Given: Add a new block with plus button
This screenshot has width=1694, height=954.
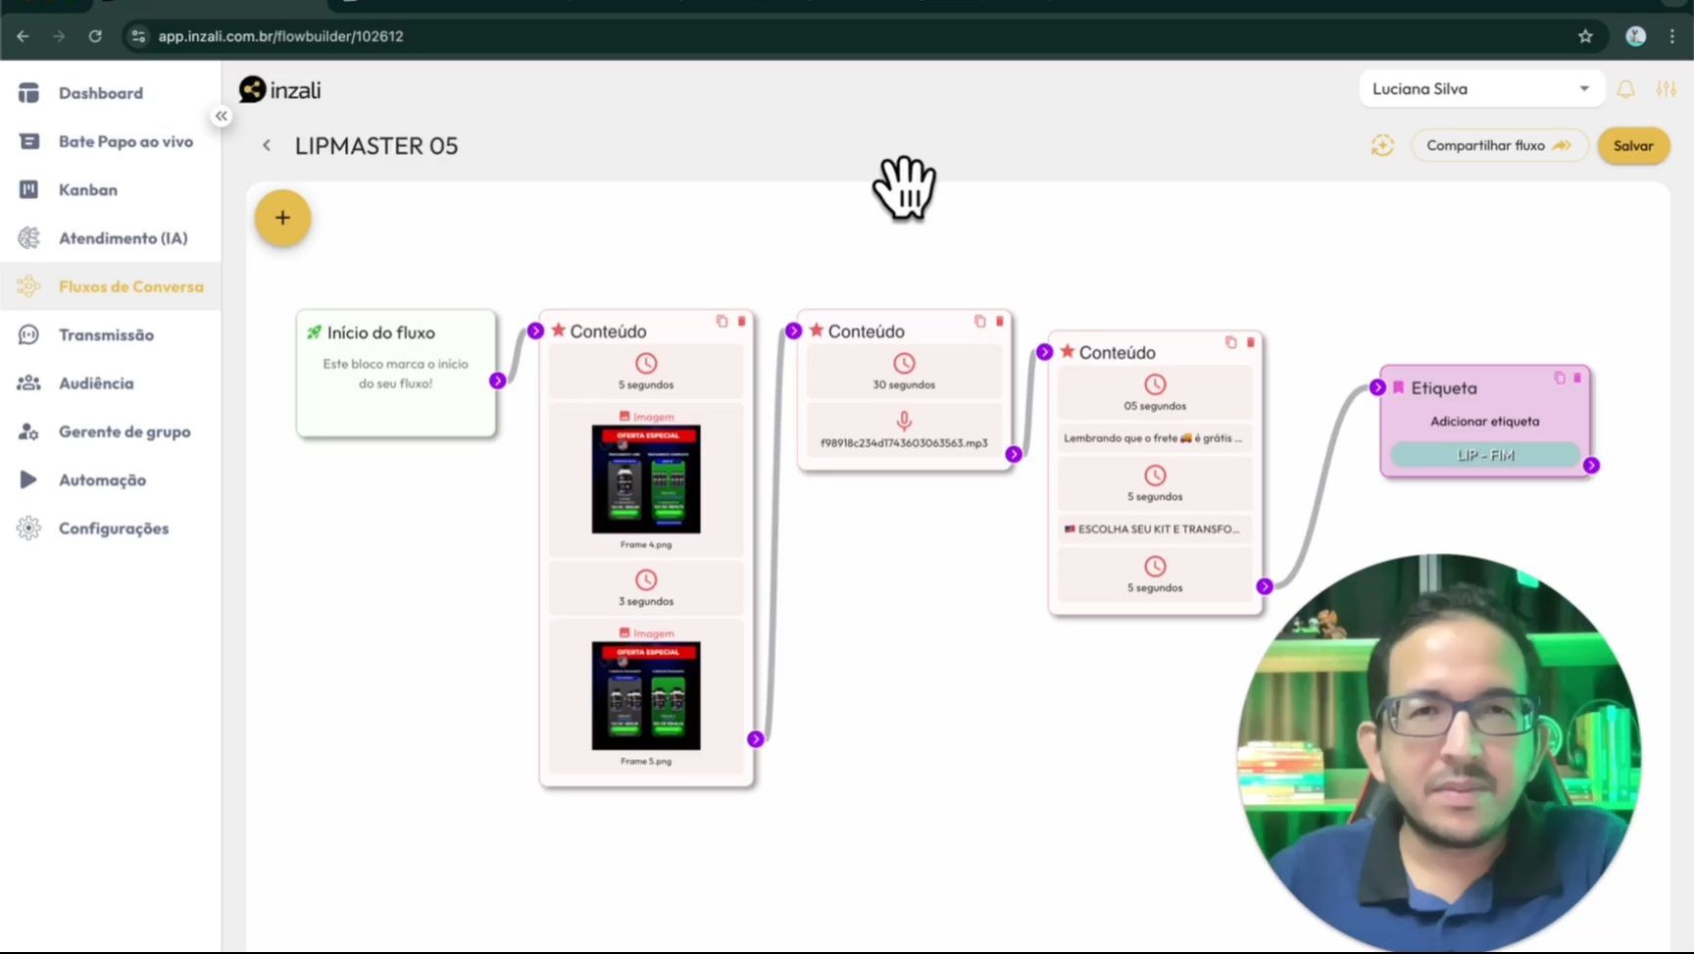Looking at the screenshot, I should pyautogui.click(x=282, y=218).
